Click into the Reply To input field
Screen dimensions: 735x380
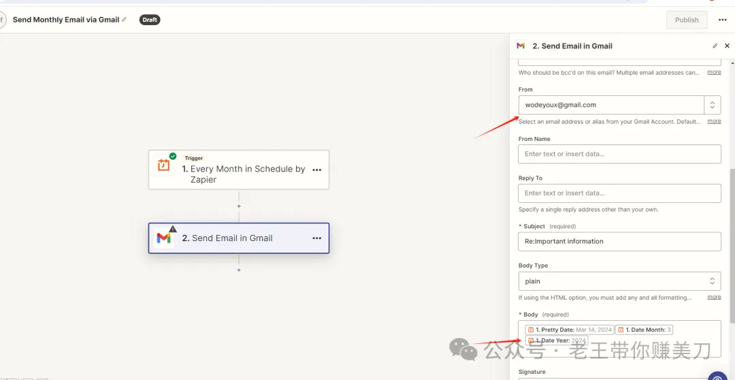tap(619, 193)
